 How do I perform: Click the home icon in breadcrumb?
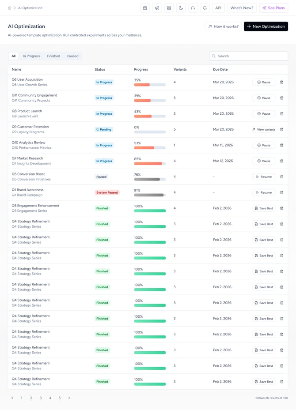[10, 8]
